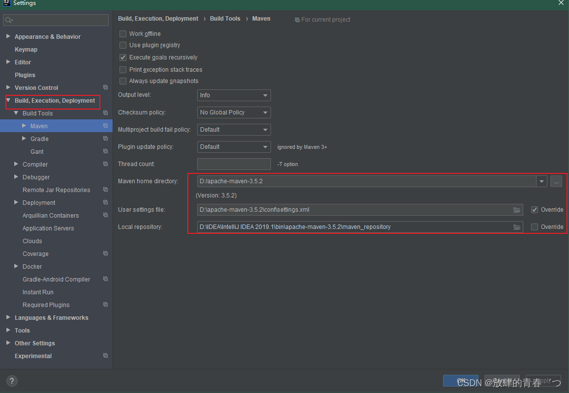Select Application Servers settings page
The height and width of the screenshot is (393, 569).
pos(48,228)
